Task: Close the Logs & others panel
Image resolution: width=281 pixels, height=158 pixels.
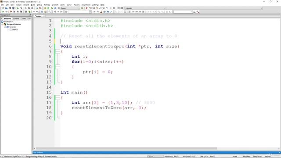Action: 279,153
